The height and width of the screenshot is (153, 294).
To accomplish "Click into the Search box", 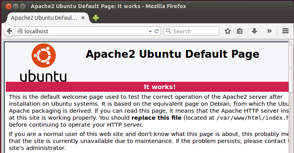I will click(191, 31).
